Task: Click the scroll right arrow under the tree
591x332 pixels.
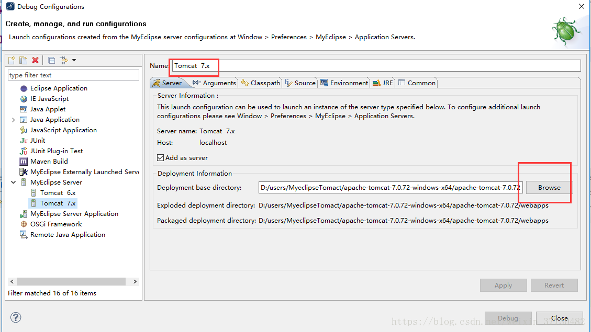Action: tap(135, 282)
